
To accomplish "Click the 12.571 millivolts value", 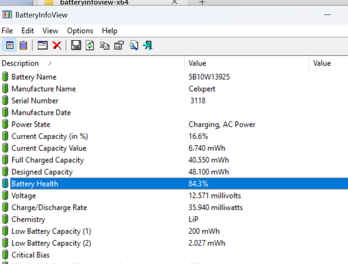I will click(x=215, y=196).
